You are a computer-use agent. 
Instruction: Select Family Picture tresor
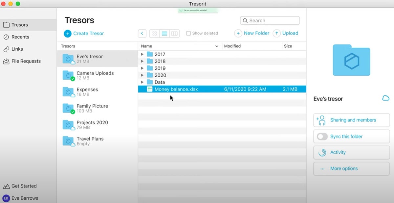click(x=97, y=108)
